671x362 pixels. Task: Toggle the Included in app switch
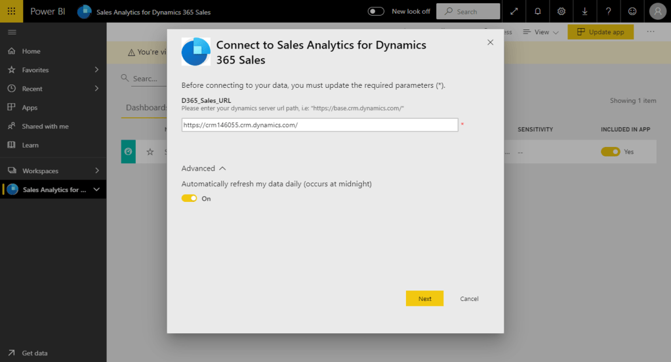point(610,151)
